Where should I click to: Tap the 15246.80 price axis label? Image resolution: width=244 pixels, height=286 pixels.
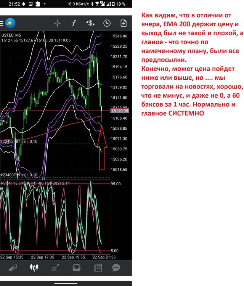click(119, 36)
